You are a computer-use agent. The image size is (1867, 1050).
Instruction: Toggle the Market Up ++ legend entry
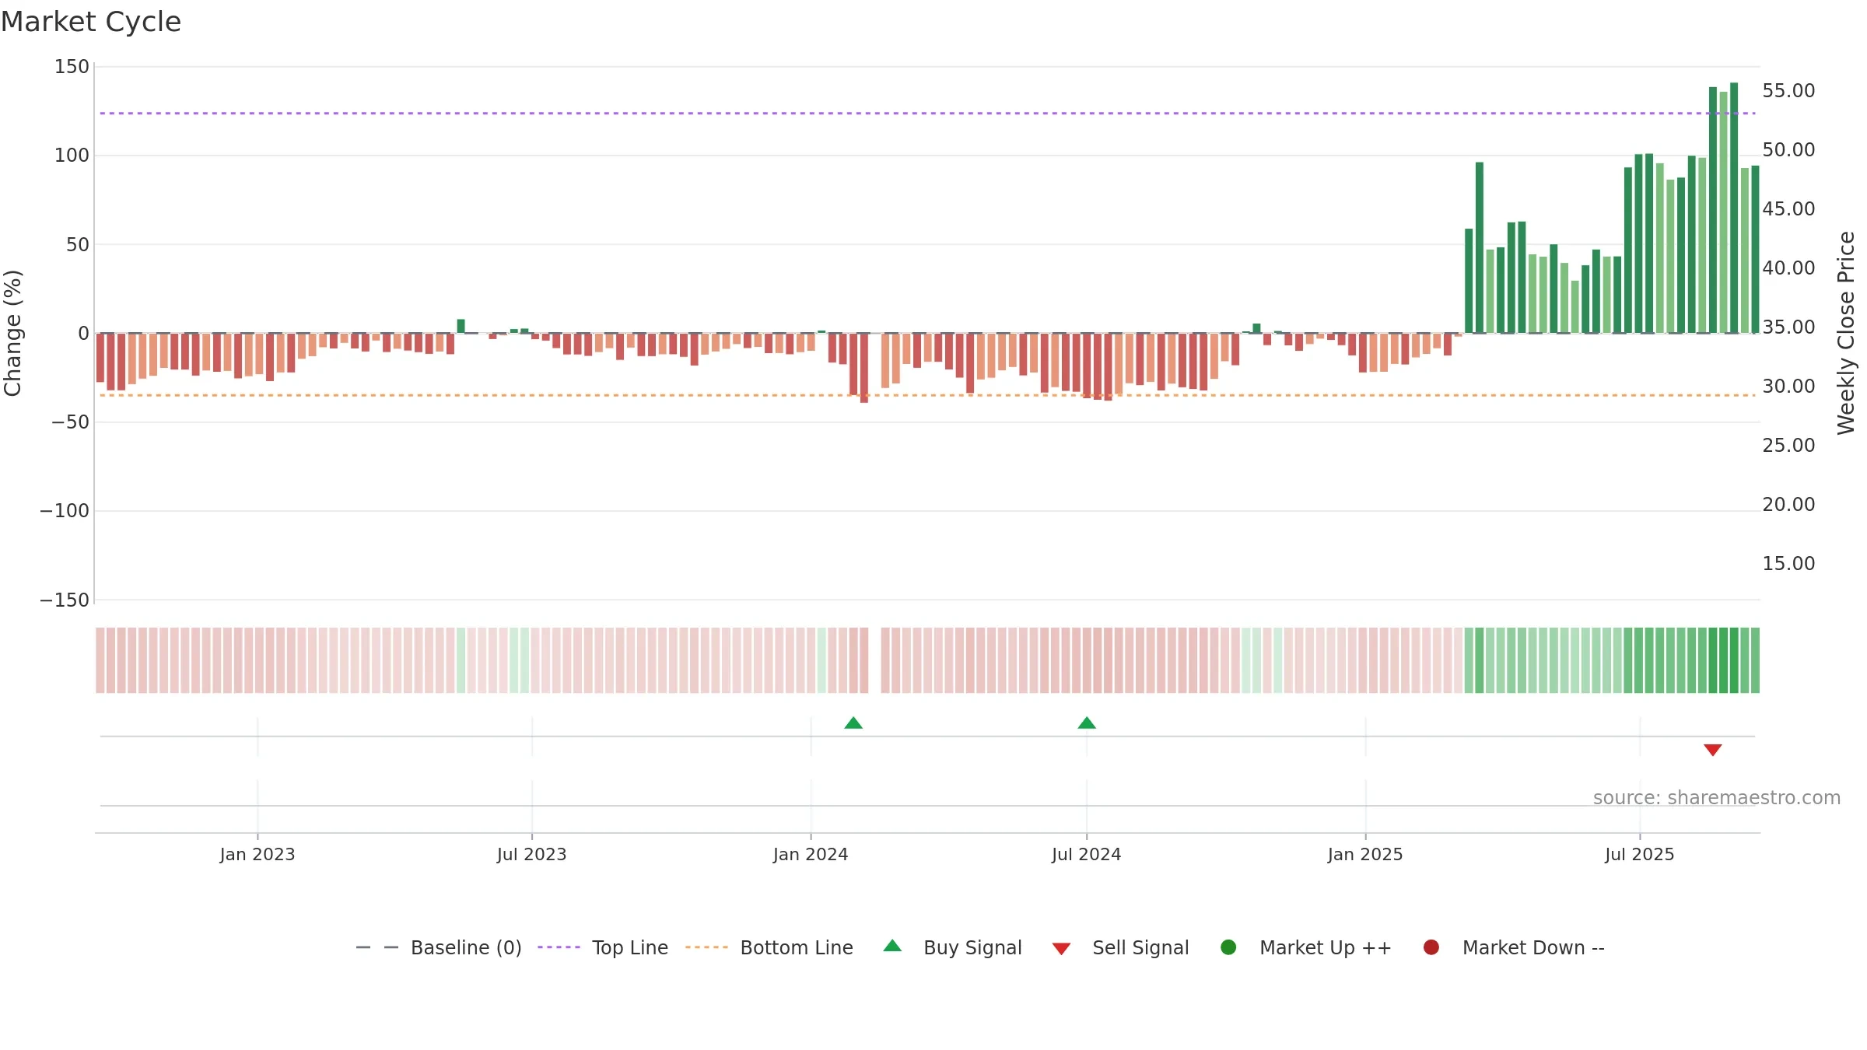pyautogui.click(x=1306, y=947)
